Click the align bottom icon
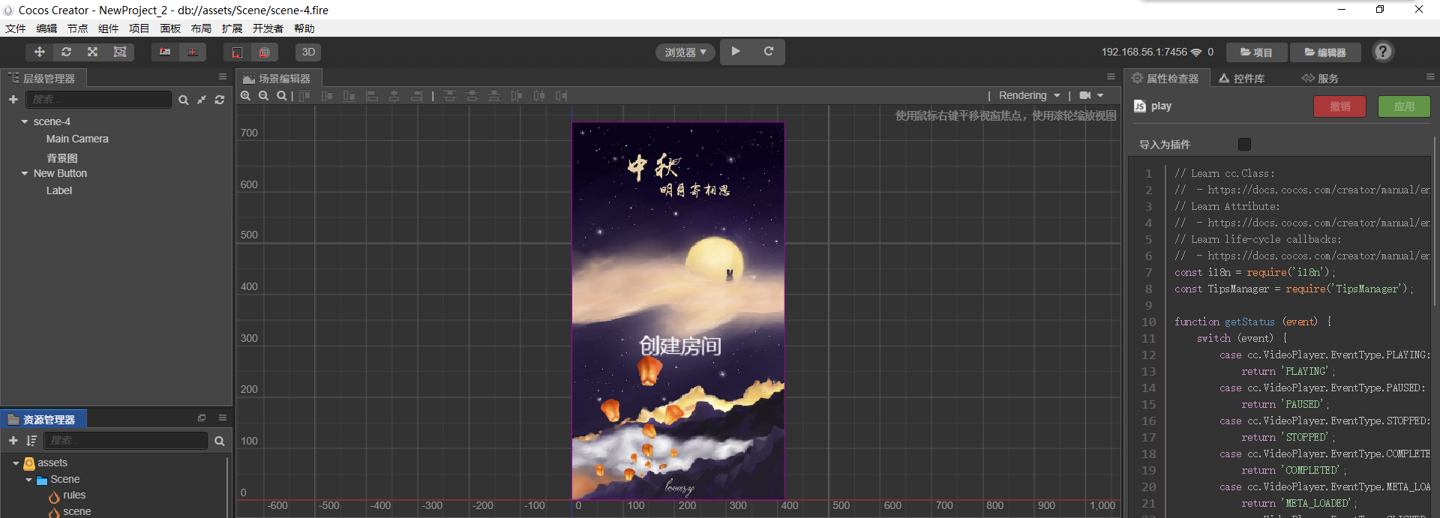 tap(349, 96)
